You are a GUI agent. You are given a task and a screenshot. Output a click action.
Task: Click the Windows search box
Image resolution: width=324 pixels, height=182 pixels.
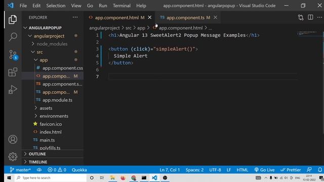pos(51,177)
